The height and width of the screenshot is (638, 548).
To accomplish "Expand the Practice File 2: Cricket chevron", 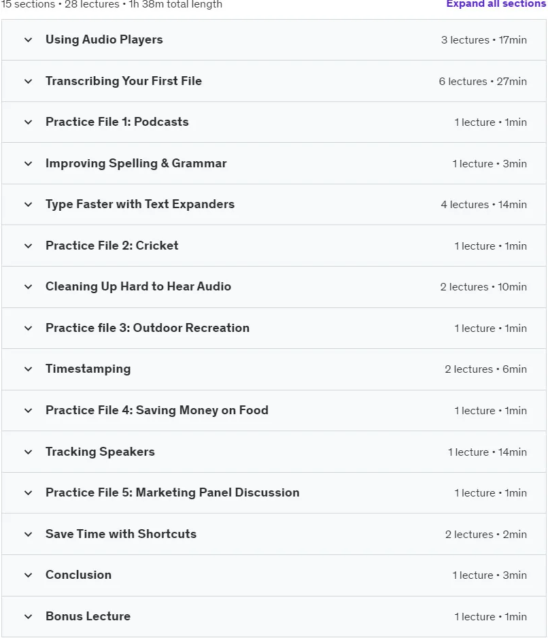I will (x=28, y=246).
